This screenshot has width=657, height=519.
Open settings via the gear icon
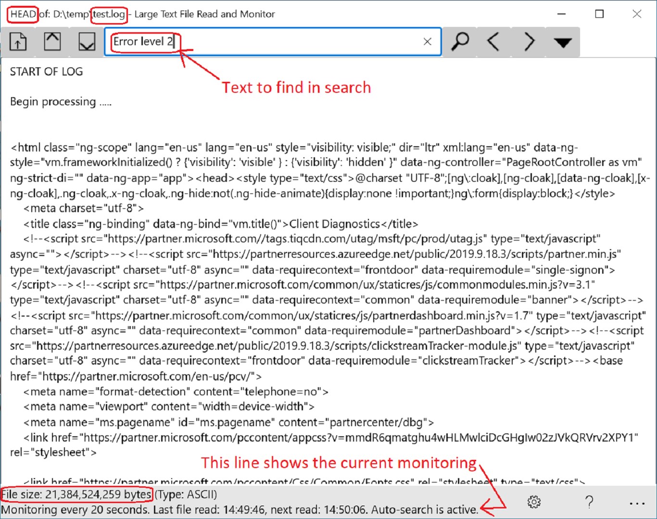pos(534,502)
